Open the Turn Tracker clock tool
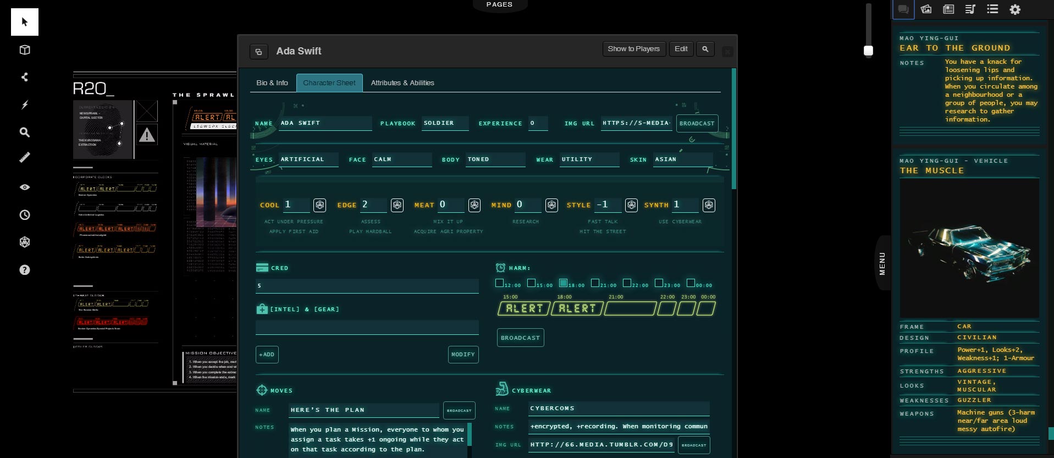The height and width of the screenshot is (458, 1054). tap(24, 215)
